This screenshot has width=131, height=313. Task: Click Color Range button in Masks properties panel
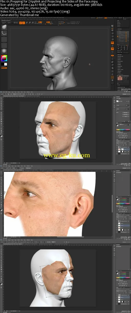click(x=126, y=115)
